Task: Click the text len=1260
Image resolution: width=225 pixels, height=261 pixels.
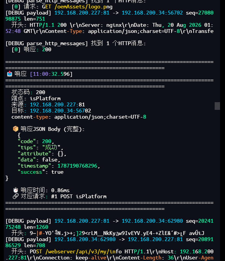Action: click(x=36, y=227)
